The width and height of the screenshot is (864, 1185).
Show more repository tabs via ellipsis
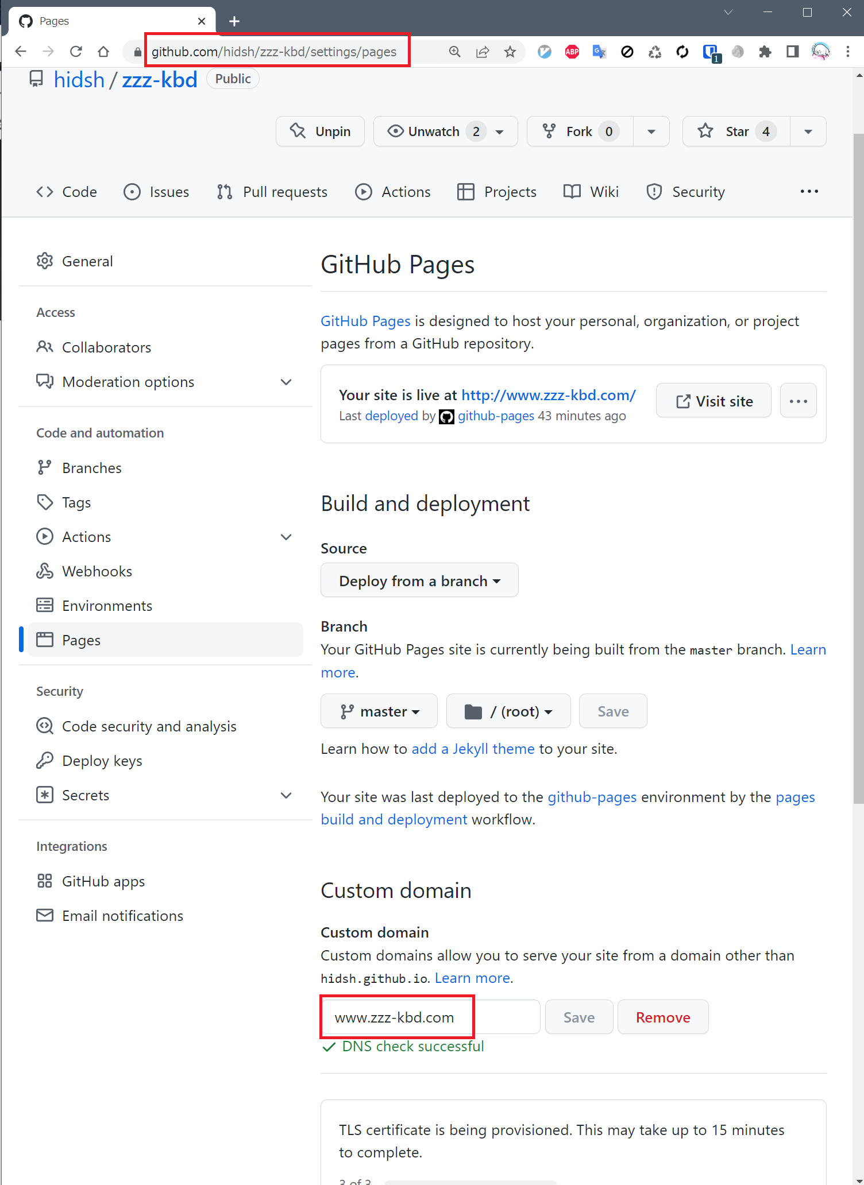click(x=809, y=191)
